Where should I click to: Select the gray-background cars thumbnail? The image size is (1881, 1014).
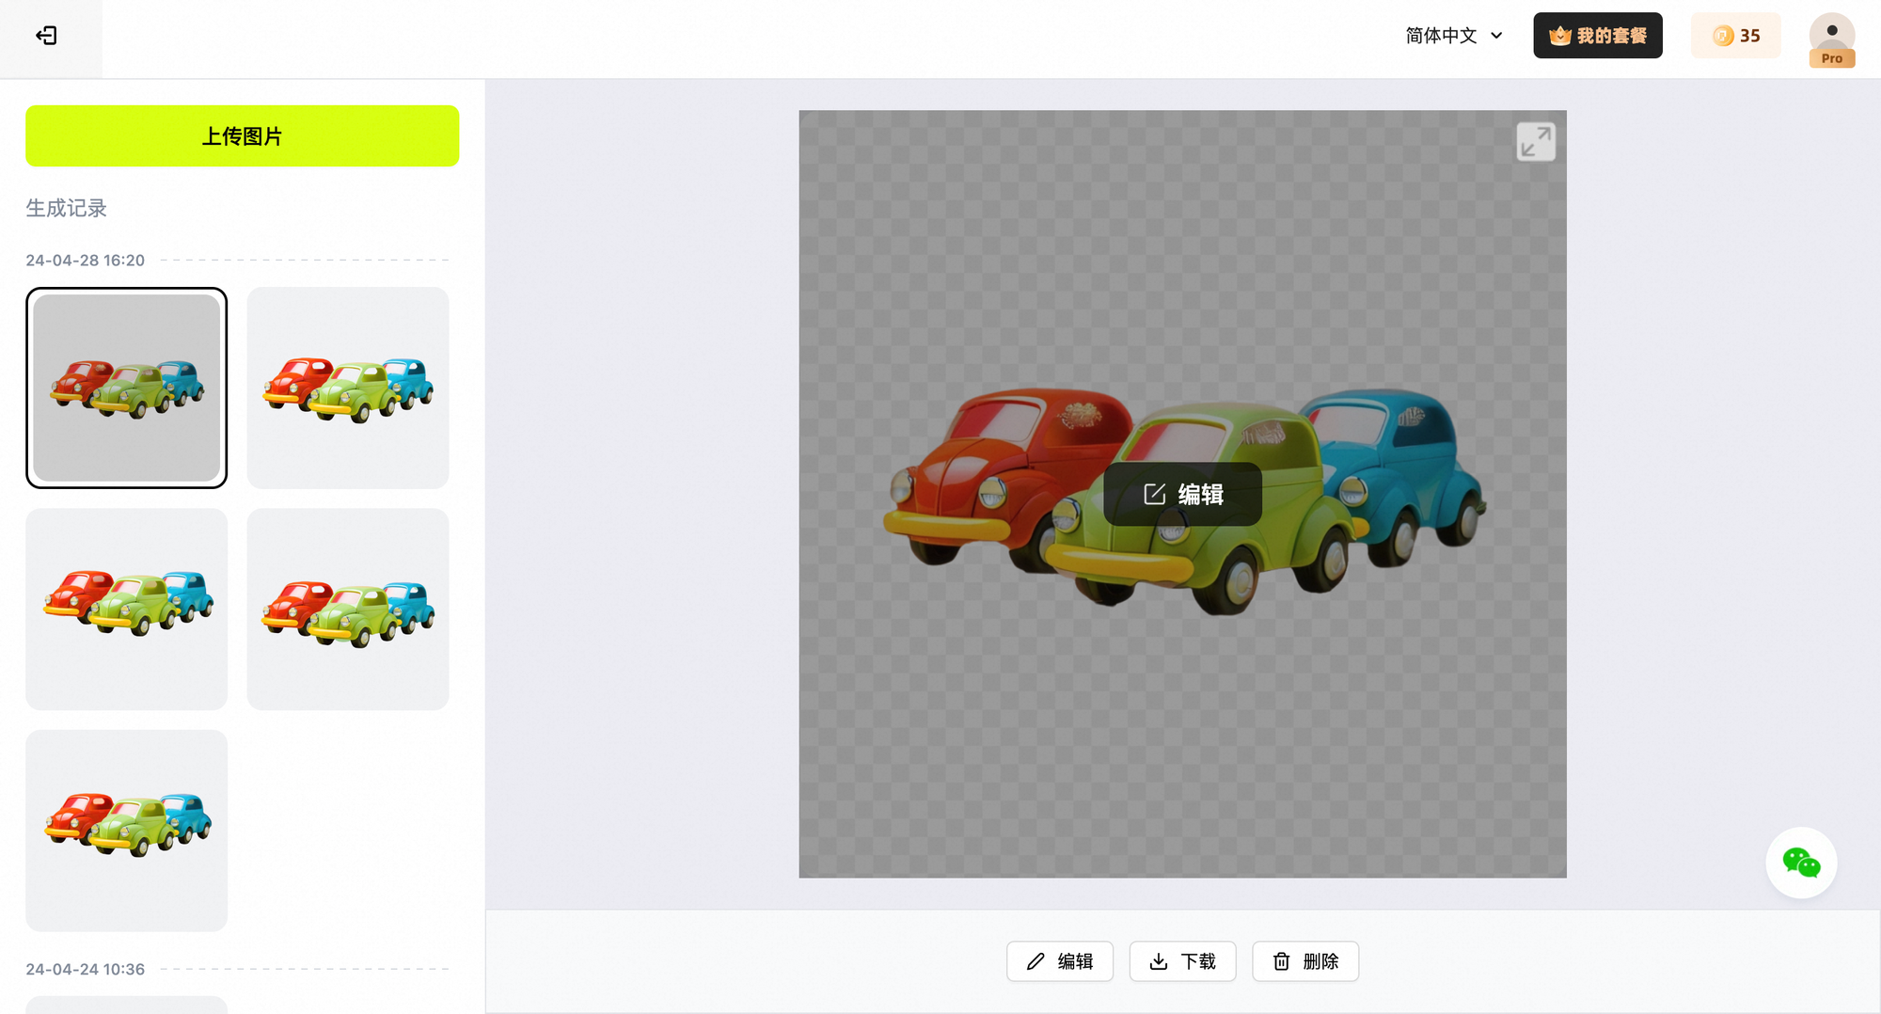click(x=127, y=388)
